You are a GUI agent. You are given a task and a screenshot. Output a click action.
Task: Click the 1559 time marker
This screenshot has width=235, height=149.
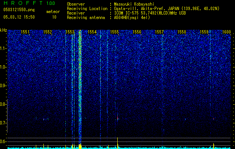tap(204, 32)
